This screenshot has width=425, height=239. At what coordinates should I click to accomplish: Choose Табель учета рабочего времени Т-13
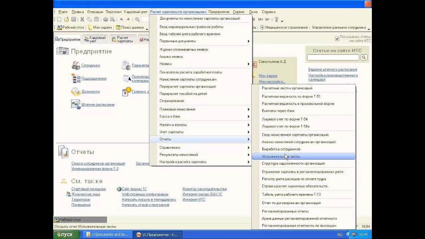tap(303, 195)
